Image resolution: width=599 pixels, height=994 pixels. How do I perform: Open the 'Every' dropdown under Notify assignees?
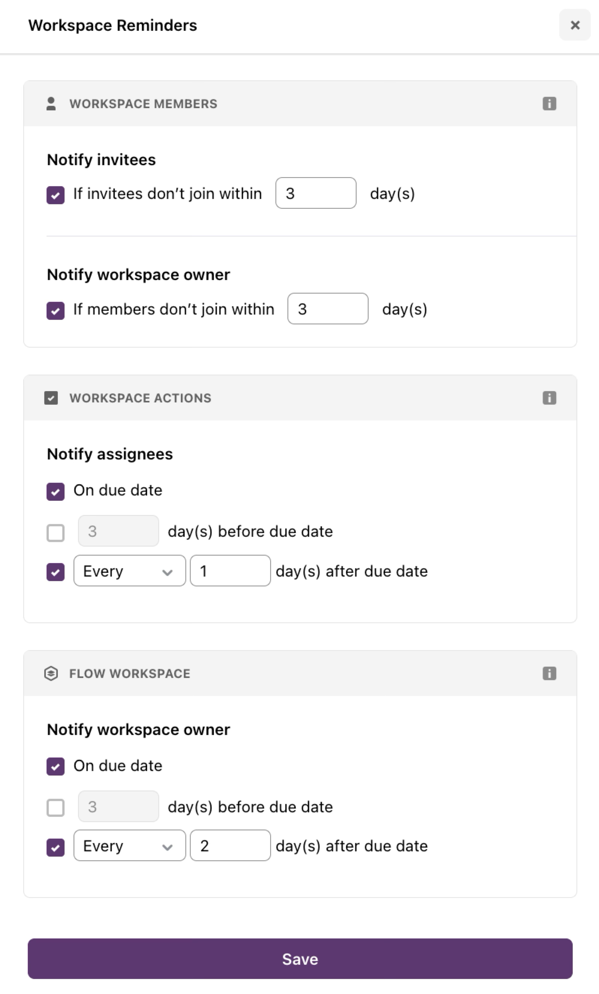[x=129, y=571]
